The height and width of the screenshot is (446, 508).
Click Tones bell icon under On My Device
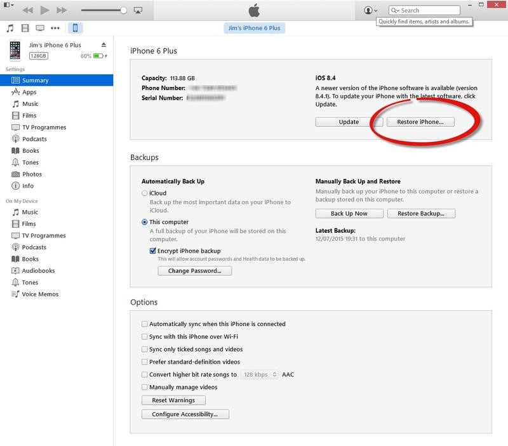point(15,282)
